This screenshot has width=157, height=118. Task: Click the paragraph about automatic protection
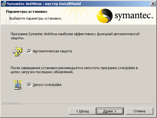click(x=75, y=36)
